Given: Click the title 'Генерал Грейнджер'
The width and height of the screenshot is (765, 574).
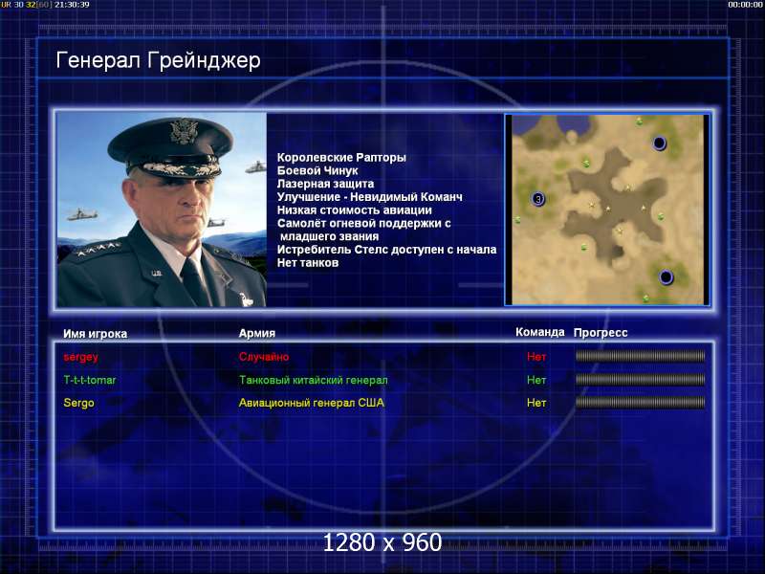Looking at the screenshot, I should pos(158,61).
